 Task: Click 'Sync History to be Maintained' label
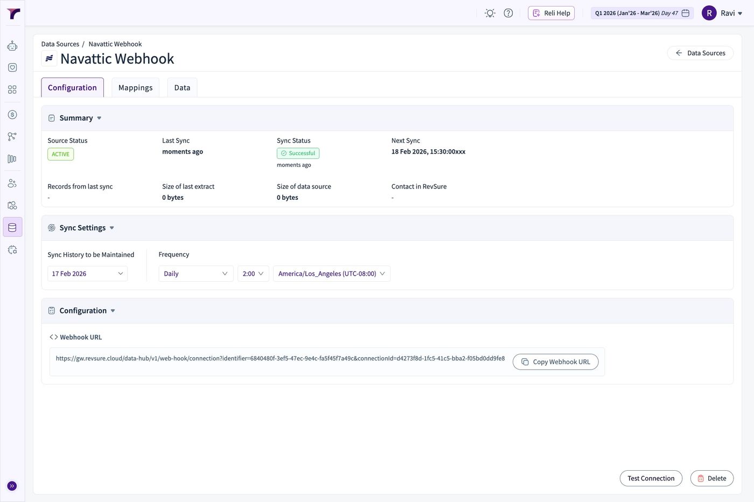point(90,255)
